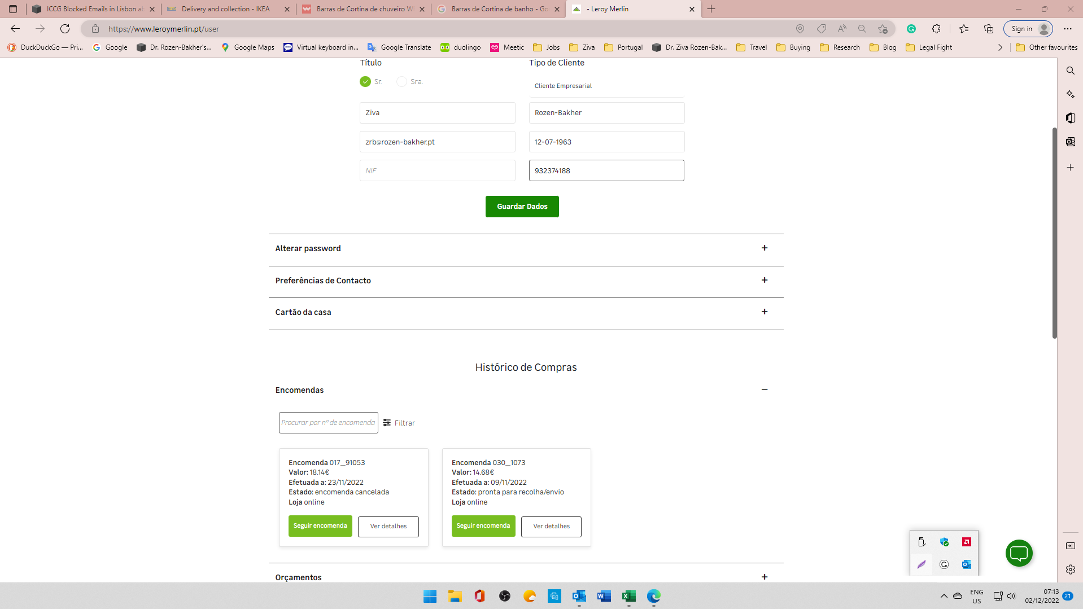View details of order 017__91053

tap(388, 527)
